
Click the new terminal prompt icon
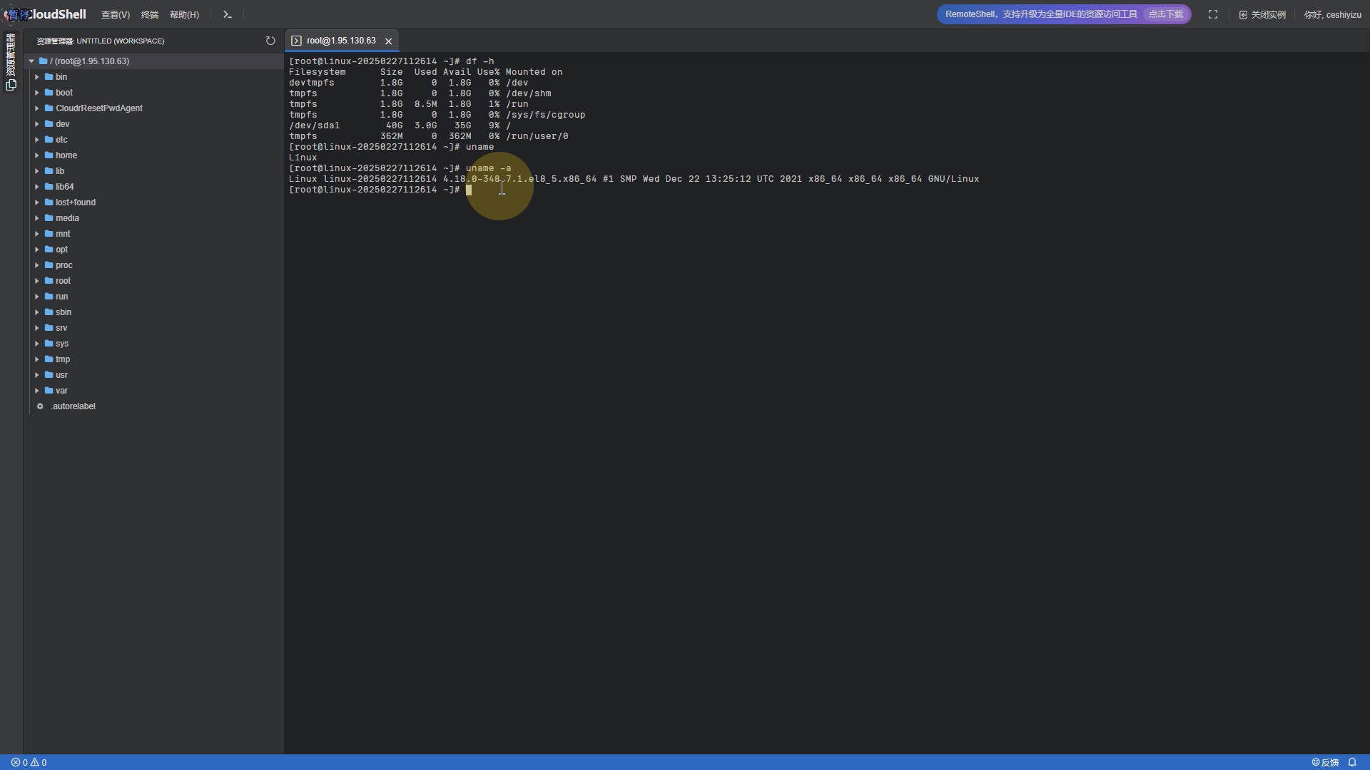coord(228,14)
